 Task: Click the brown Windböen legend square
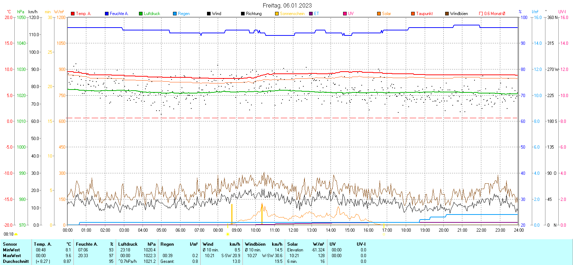[x=447, y=14]
